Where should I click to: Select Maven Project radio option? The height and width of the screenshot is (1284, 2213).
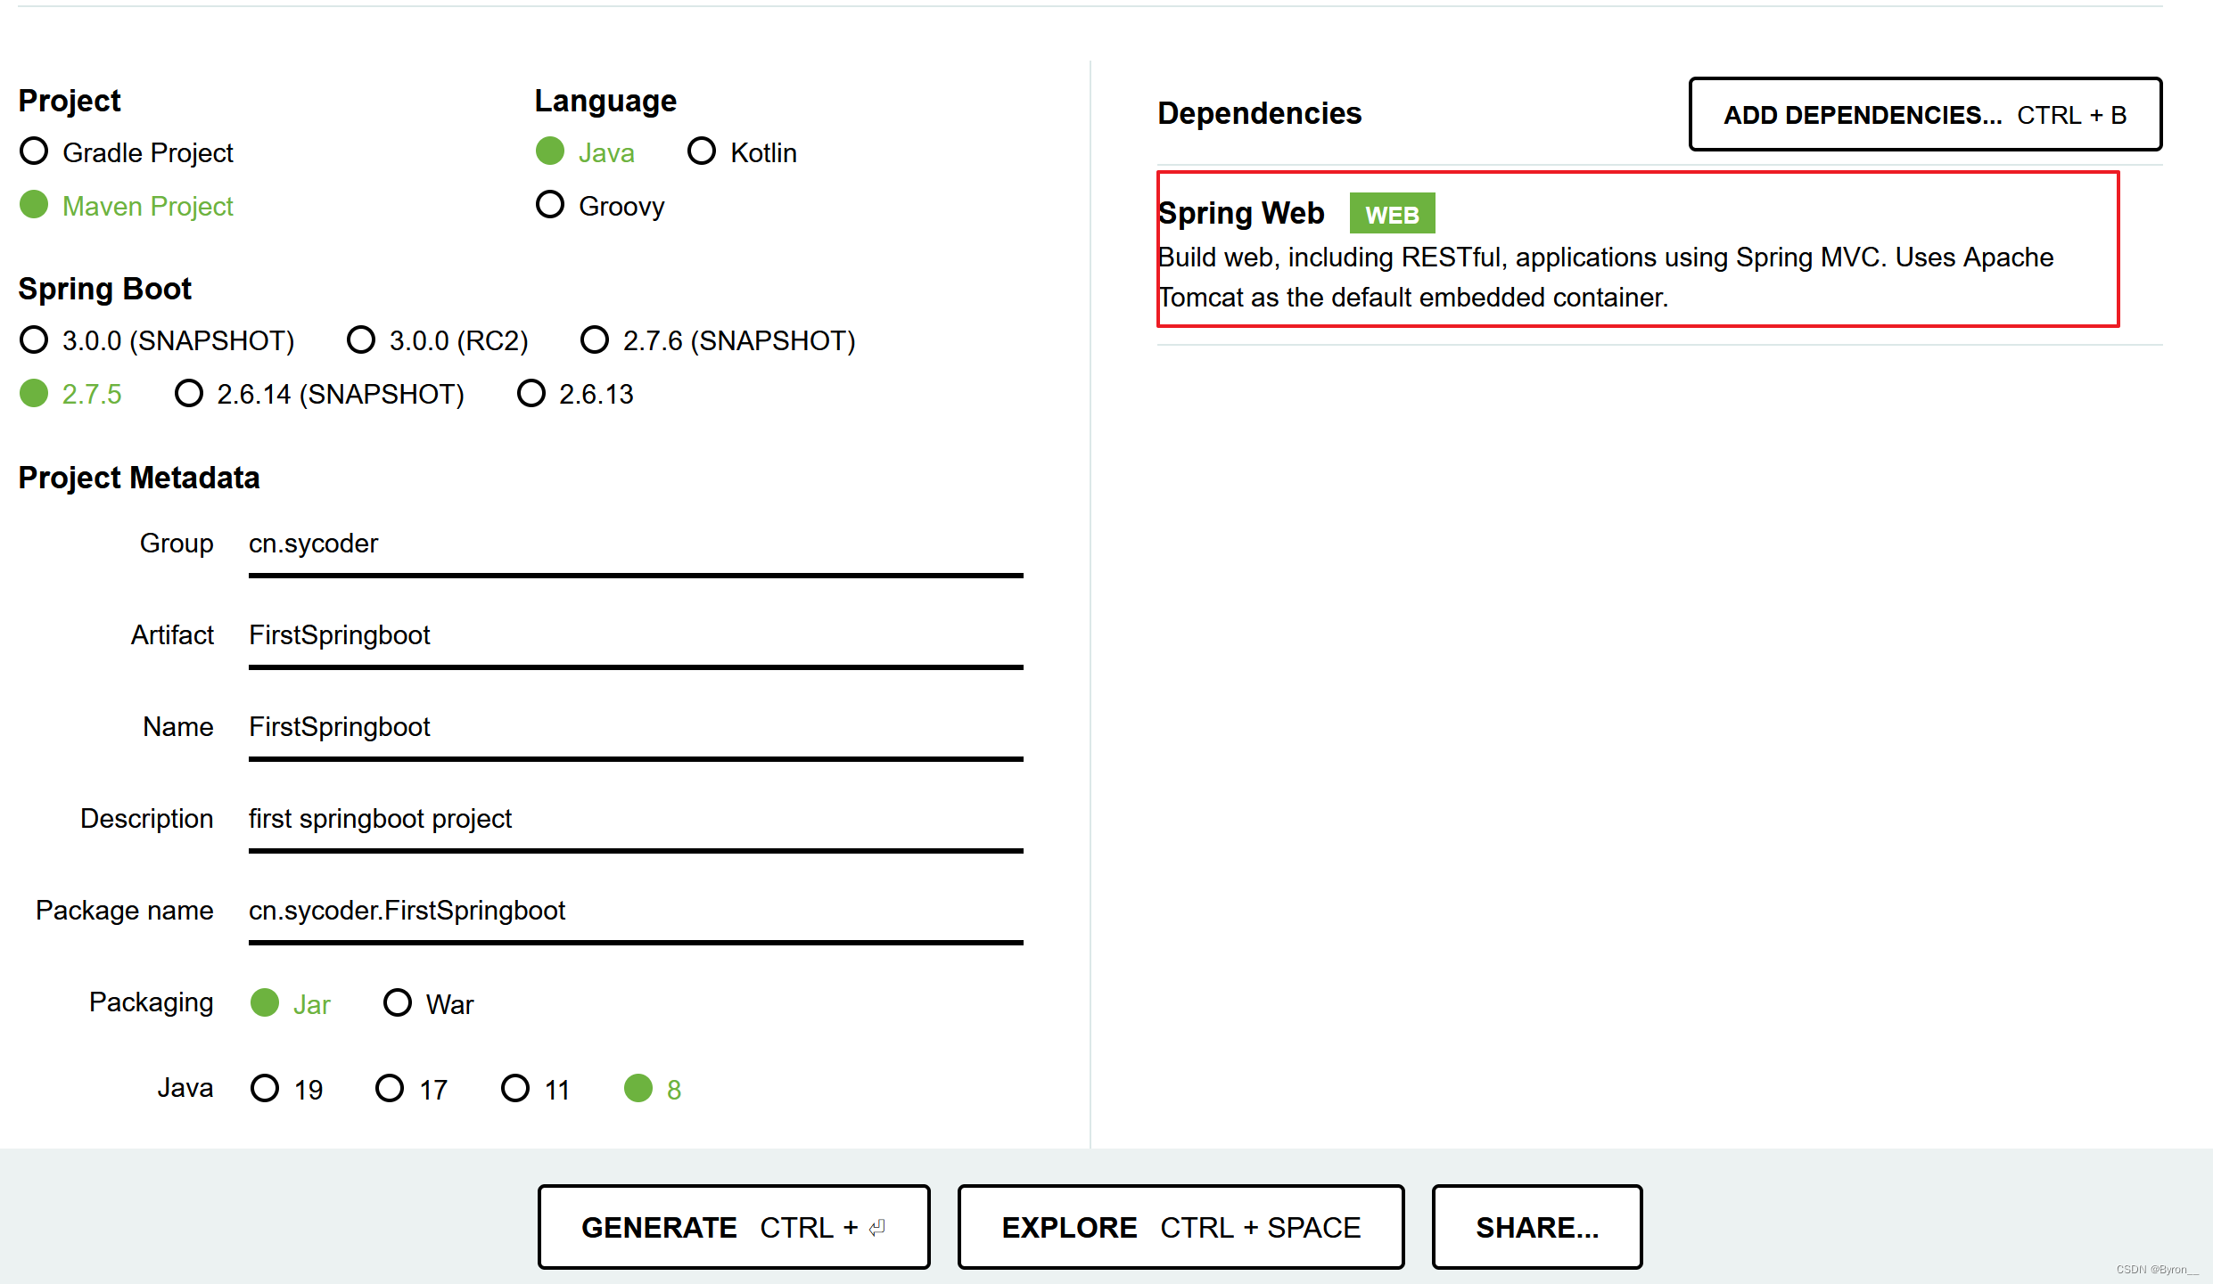[x=126, y=206]
